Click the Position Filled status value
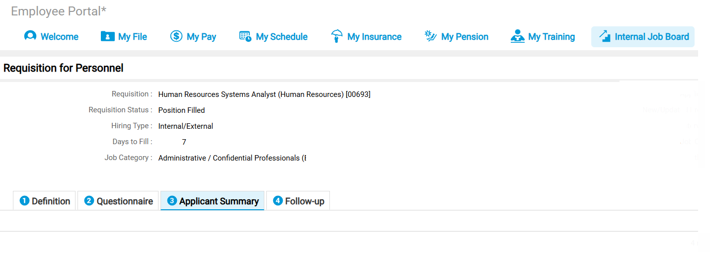710x255 pixels. pyautogui.click(x=181, y=110)
